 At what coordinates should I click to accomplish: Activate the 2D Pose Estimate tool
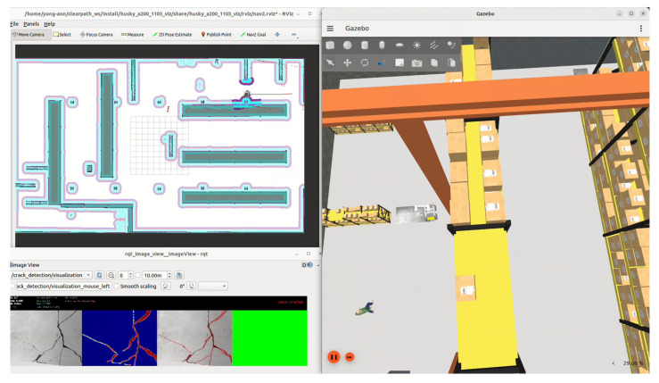[x=172, y=35]
